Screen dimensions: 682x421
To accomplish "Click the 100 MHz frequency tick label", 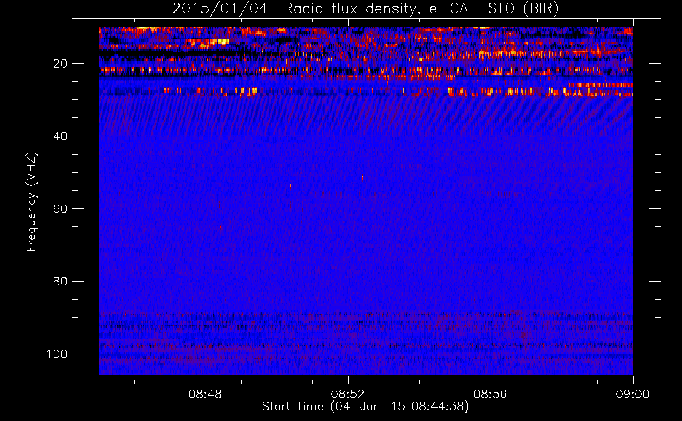I will pyautogui.click(x=57, y=354).
